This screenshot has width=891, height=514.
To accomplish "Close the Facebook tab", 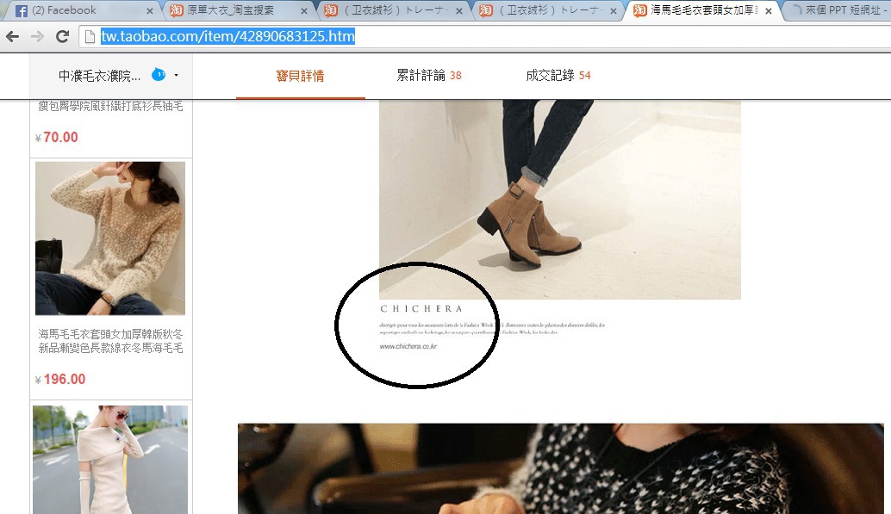I will click(149, 11).
